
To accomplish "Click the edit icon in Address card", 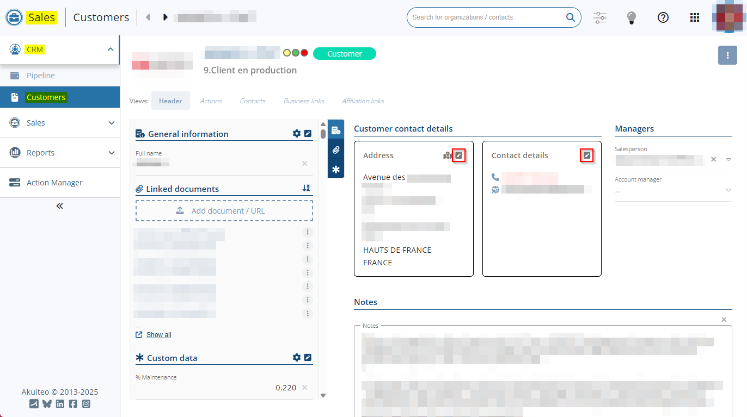I will (x=459, y=155).
